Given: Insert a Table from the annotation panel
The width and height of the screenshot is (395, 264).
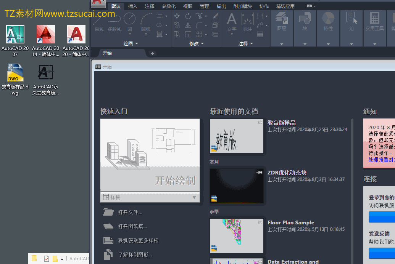Looking at the screenshot, I should pyautogui.click(x=260, y=34).
